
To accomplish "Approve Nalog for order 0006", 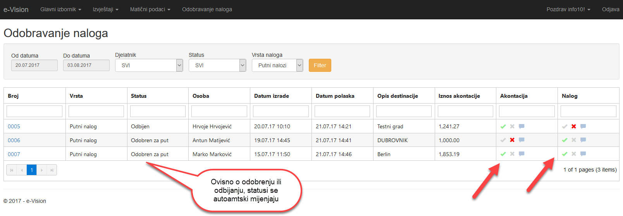I will point(564,140).
